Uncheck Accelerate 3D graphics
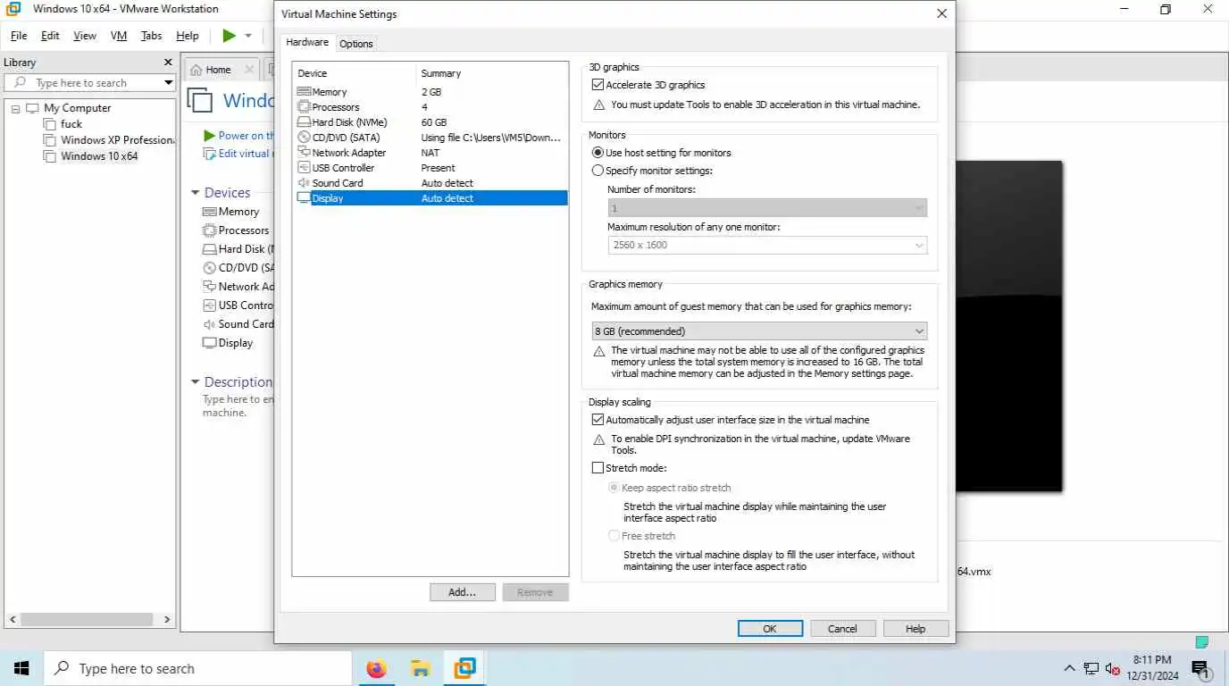The width and height of the screenshot is (1229, 686). [598, 85]
